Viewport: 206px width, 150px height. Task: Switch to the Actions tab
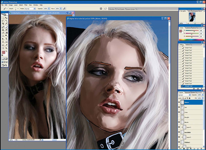pos(188,45)
